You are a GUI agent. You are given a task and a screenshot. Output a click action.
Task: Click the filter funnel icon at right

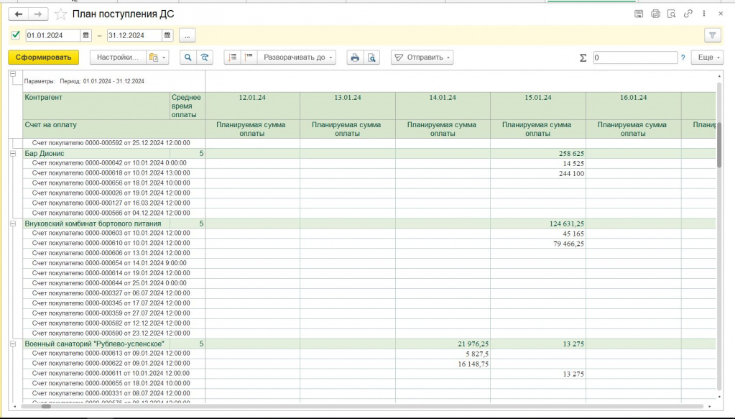point(712,35)
